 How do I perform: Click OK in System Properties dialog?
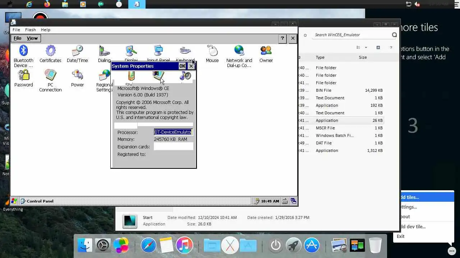coord(182,66)
